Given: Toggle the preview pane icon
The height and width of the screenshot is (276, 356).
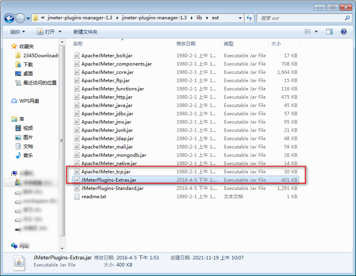Looking at the screenshot, I should (x=329, y=32).
